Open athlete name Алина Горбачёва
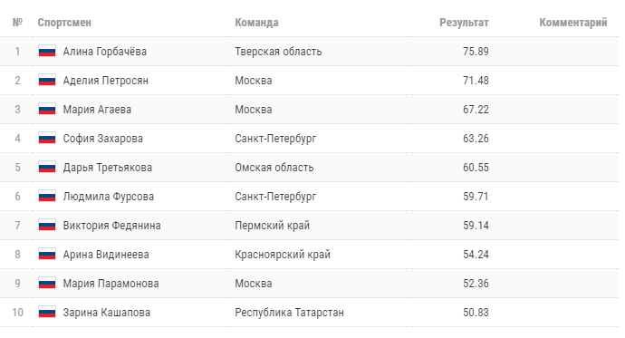Image resolution: width=625 pixels, height=338 pixels. (x=105, y=52)
